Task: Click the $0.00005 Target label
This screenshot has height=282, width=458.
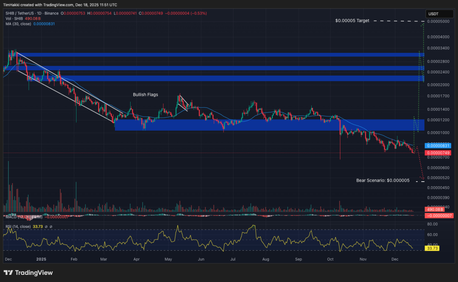Action: pyautogui.click(x=352, y=21)
